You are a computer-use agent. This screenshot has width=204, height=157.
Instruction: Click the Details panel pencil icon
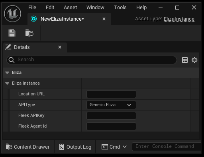[8, 47]
